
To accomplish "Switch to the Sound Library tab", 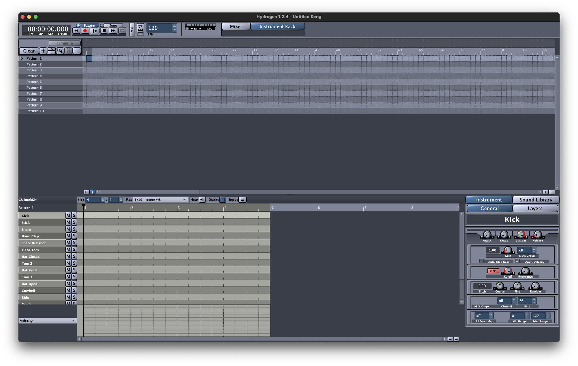I will (536, 200).
